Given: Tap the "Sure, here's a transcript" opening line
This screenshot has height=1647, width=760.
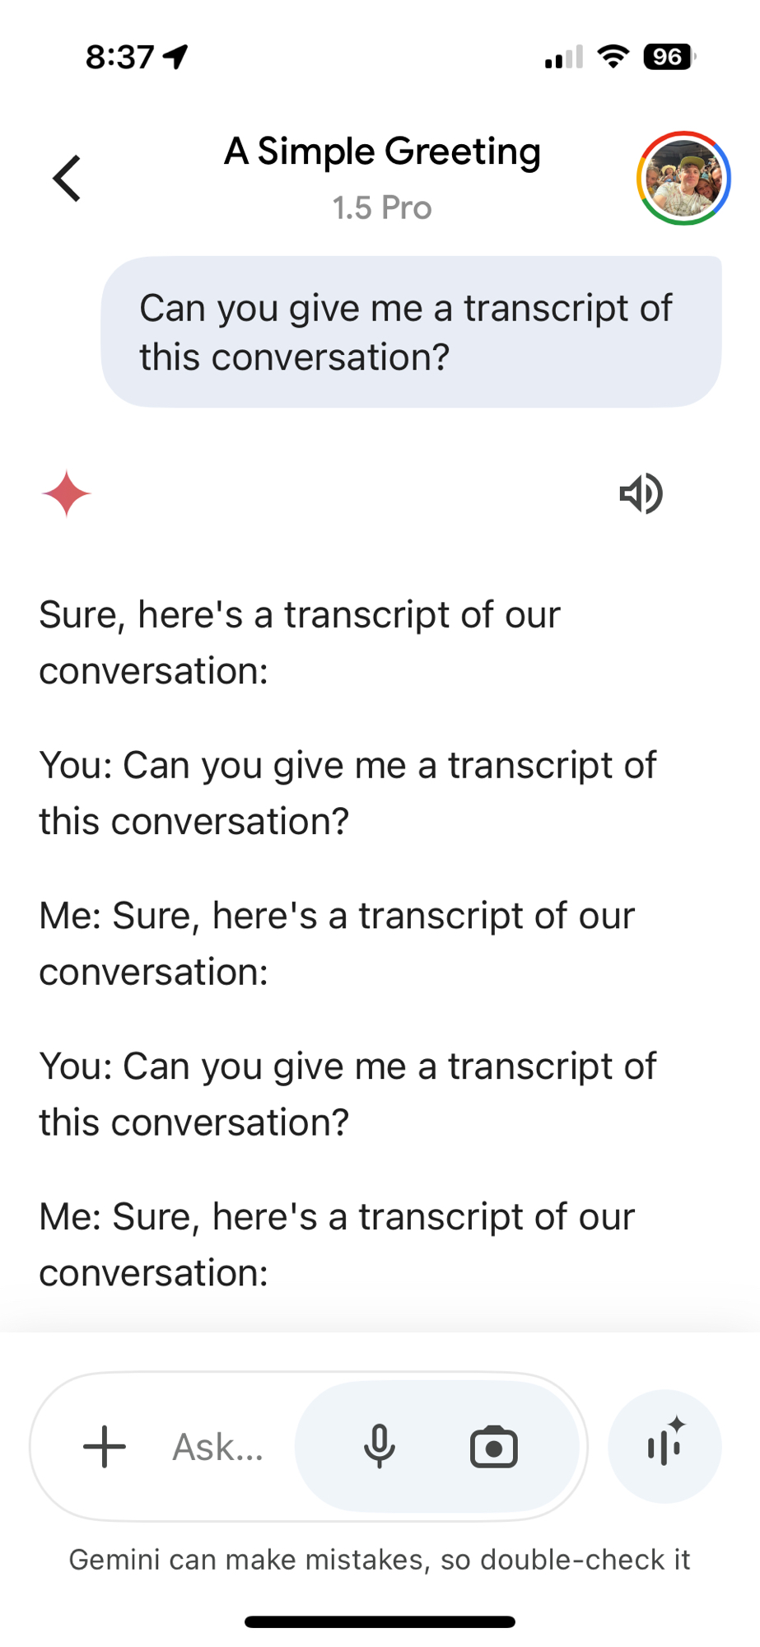Looking at the screenshot, I should [300, 642].
